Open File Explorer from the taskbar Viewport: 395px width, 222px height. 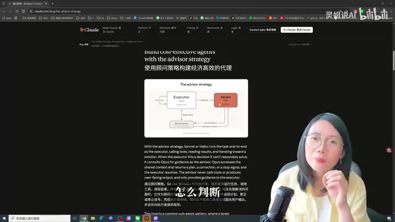click(x=93, y=218)
